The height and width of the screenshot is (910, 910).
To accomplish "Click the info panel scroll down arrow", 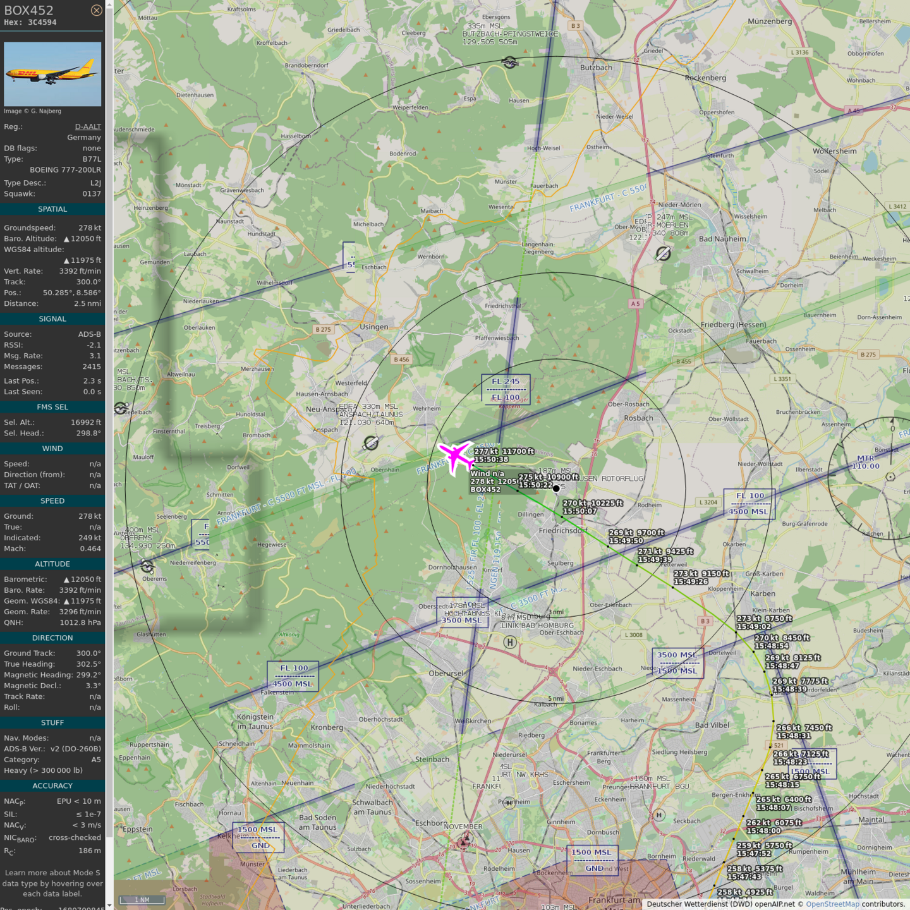I will pyautogui.click(x=109, y=906).
